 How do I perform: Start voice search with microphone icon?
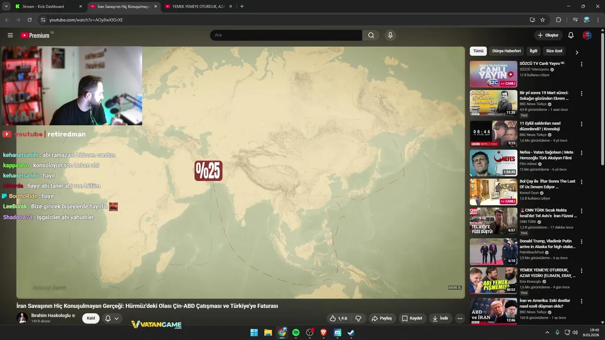pos(390,35)
